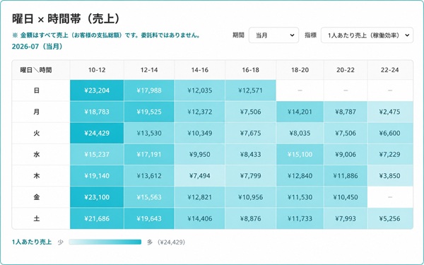Click the ¥7,494 cell
Screen dimensions: 424x265
point(200,176)
